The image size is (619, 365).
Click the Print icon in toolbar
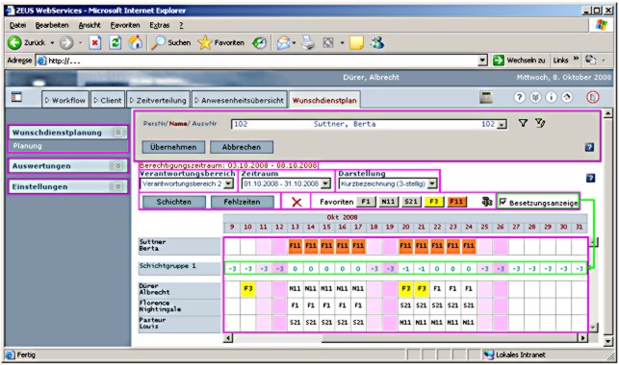coord(308,42)
